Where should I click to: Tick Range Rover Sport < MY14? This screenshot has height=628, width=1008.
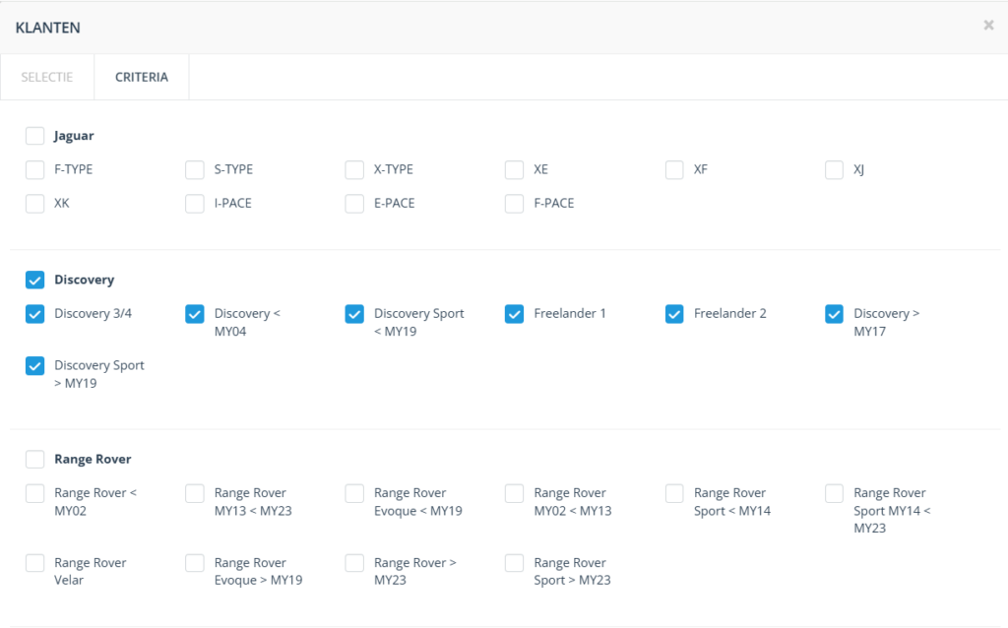click(x=674, y=494)
